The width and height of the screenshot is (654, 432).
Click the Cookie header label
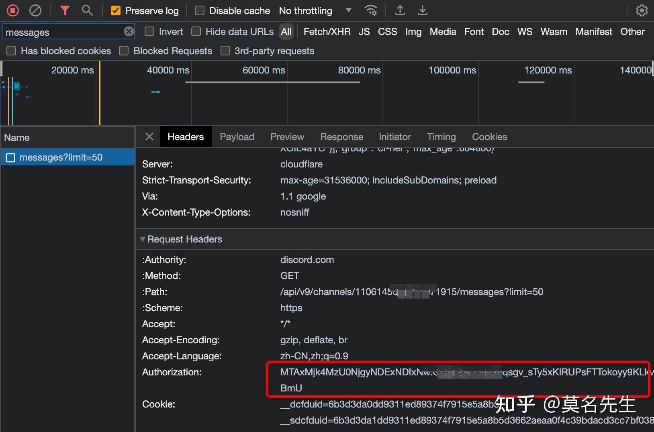coord(158,404)
